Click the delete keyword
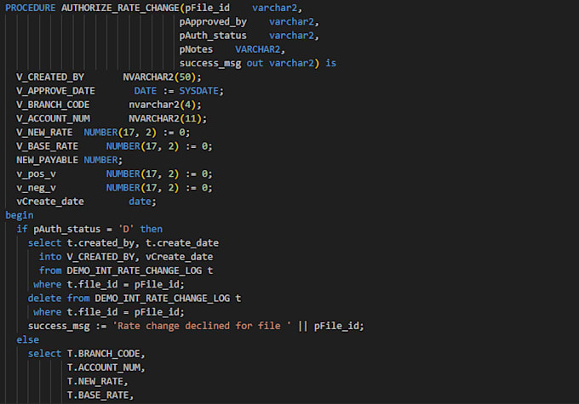 tap(44, 299)
